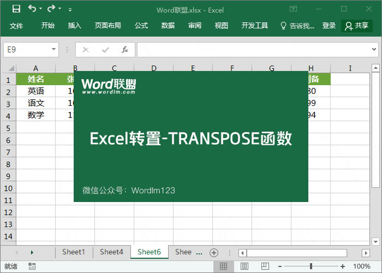Click the Name Box showing E9
The width and height of the screenshot is (382, 273).
point(27,50)
